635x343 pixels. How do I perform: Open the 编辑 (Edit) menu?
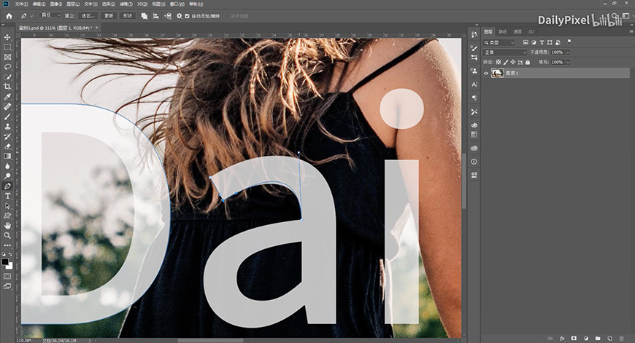pos(39,4)
